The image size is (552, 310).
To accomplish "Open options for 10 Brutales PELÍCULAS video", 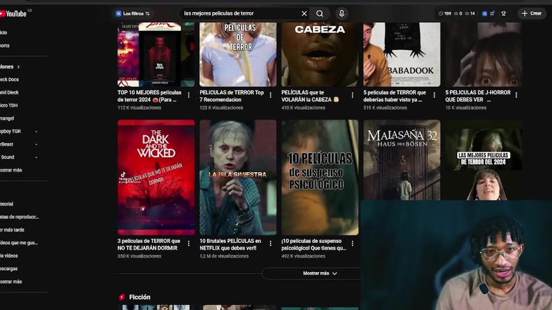I will 270,244.
